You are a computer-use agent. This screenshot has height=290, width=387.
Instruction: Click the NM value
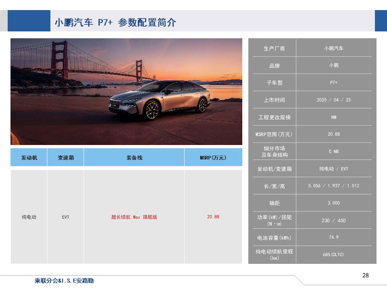334,117
